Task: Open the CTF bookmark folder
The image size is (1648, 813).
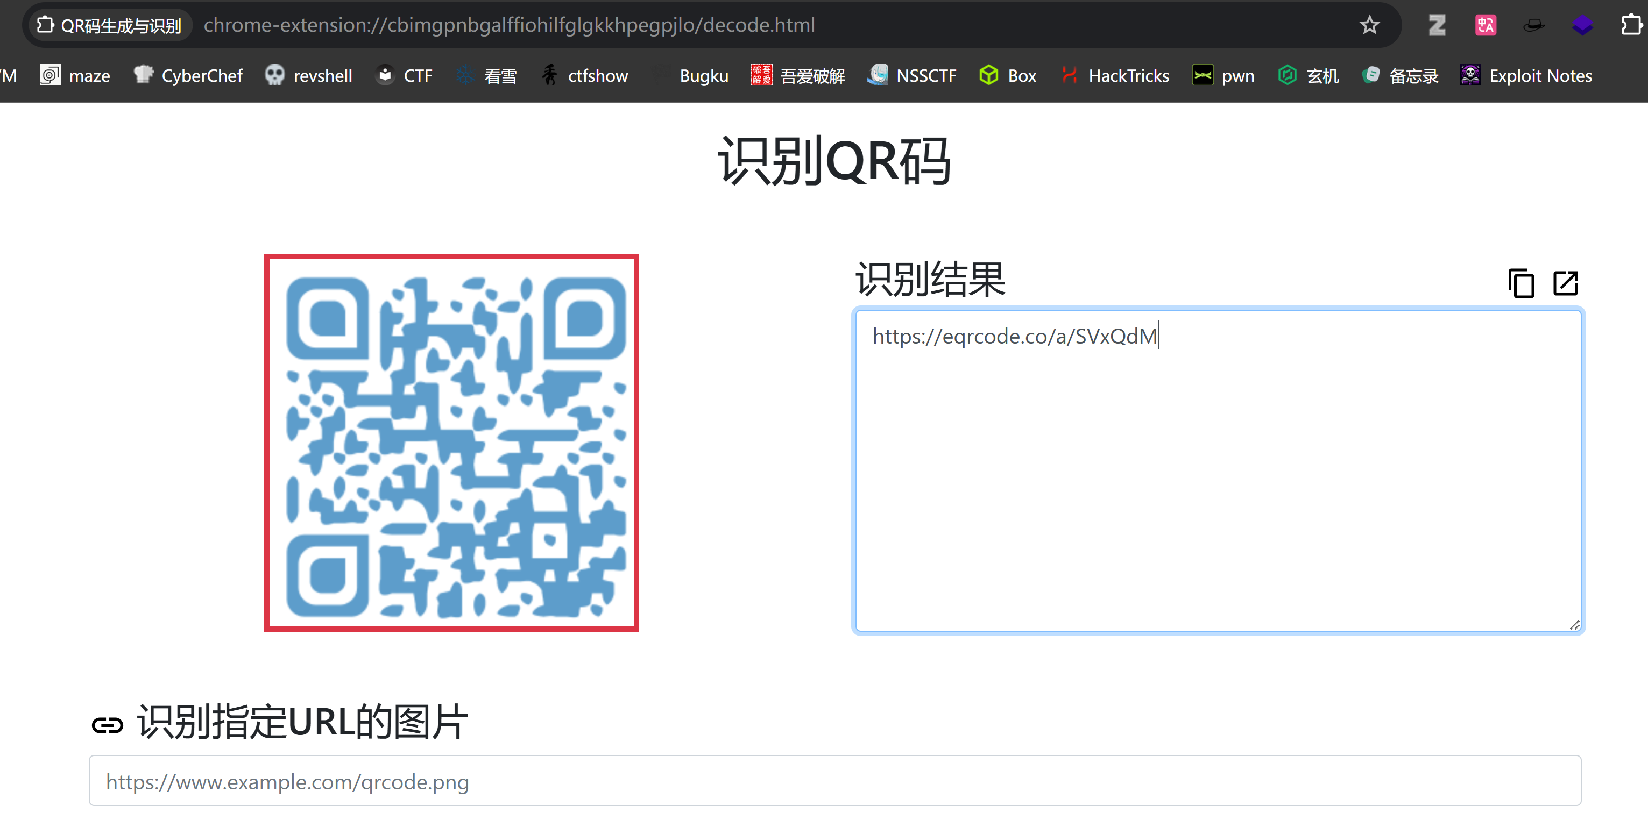Action: point(404,75)
